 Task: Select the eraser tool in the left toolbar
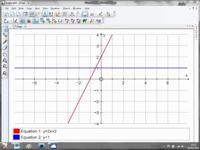[5, 48]
